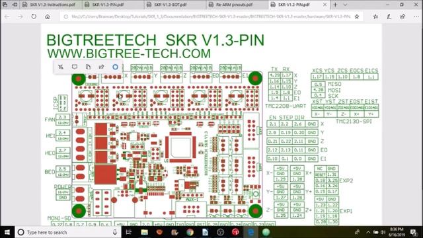Add this page to favorites with star icon

pyautogui.click(x=357, y=17)
